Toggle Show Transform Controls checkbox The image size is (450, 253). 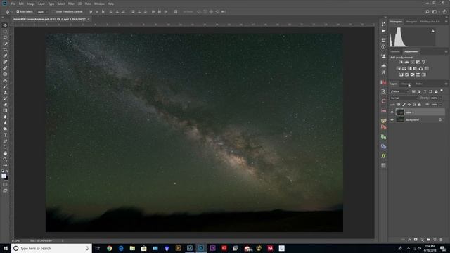[x=53, y=12]
